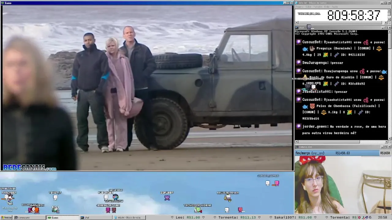Image resolution: width=392 pixels, height=220 pixels.
Task: Click the Twitch badge next to jorder_gomes message
Action: tap(299, 126)
